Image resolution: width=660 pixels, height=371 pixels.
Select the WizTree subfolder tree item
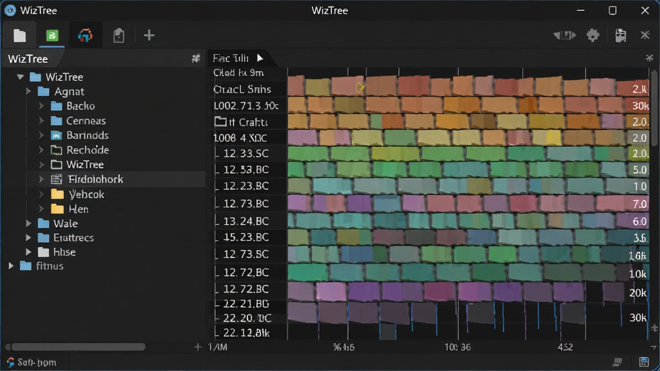(x=85, y=164)
